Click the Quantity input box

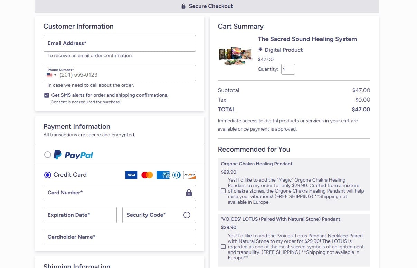[288, 69]
